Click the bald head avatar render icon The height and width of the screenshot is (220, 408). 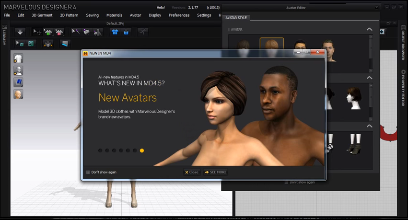(x=18, y=94)
